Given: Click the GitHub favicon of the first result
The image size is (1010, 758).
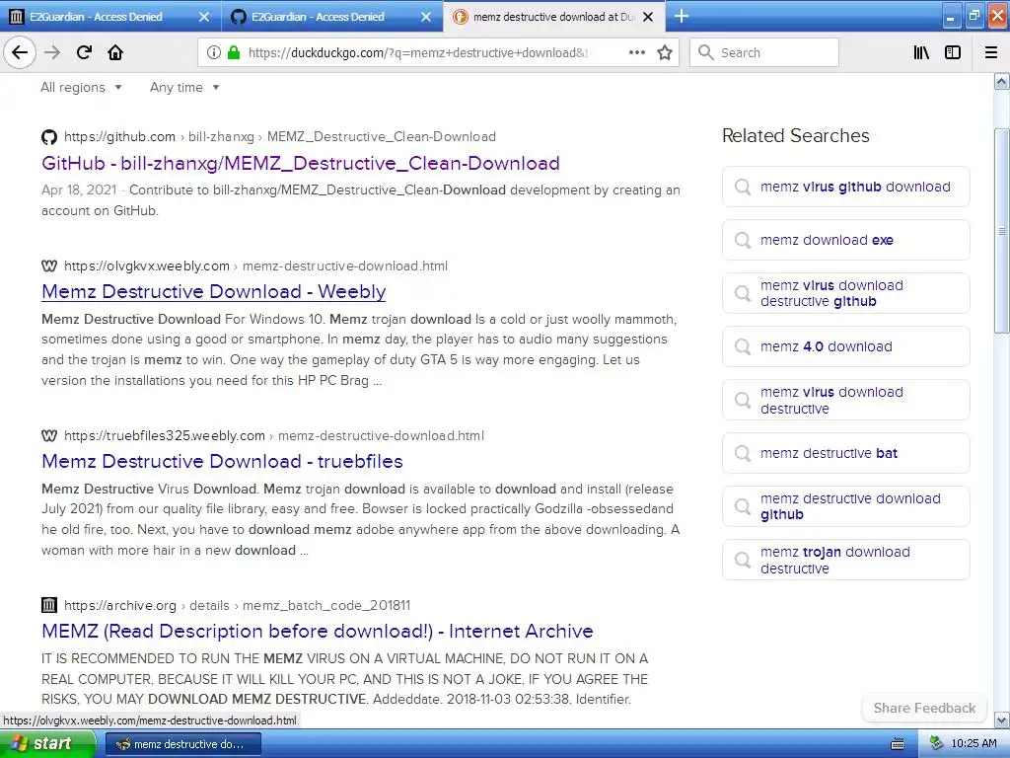Looking at the screenshot, I should pyautogui.click(x=49, y=136).
